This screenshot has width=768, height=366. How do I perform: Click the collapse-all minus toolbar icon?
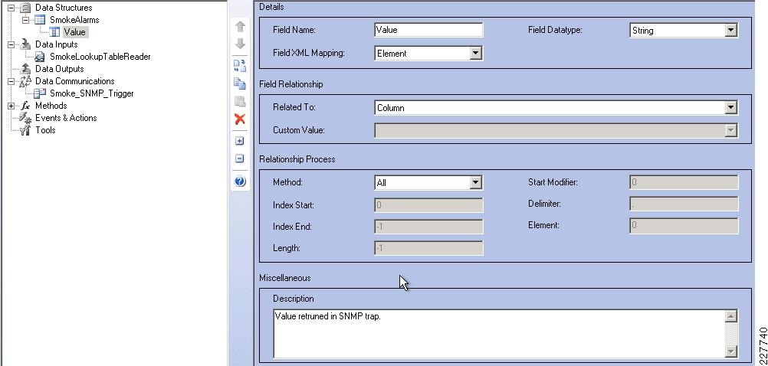[239, 158]
